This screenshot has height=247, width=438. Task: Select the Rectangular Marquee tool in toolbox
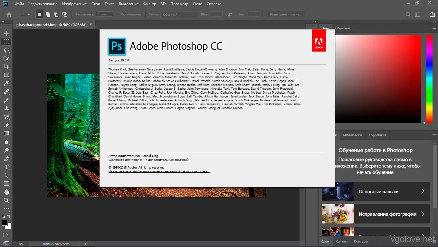(x=6, y=41)
